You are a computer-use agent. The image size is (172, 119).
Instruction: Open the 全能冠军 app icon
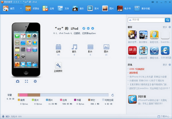[x=143, y=51]
